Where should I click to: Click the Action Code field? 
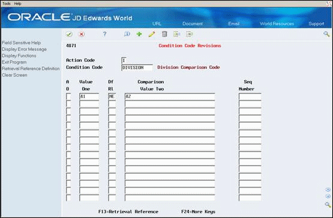coord(124,60)
